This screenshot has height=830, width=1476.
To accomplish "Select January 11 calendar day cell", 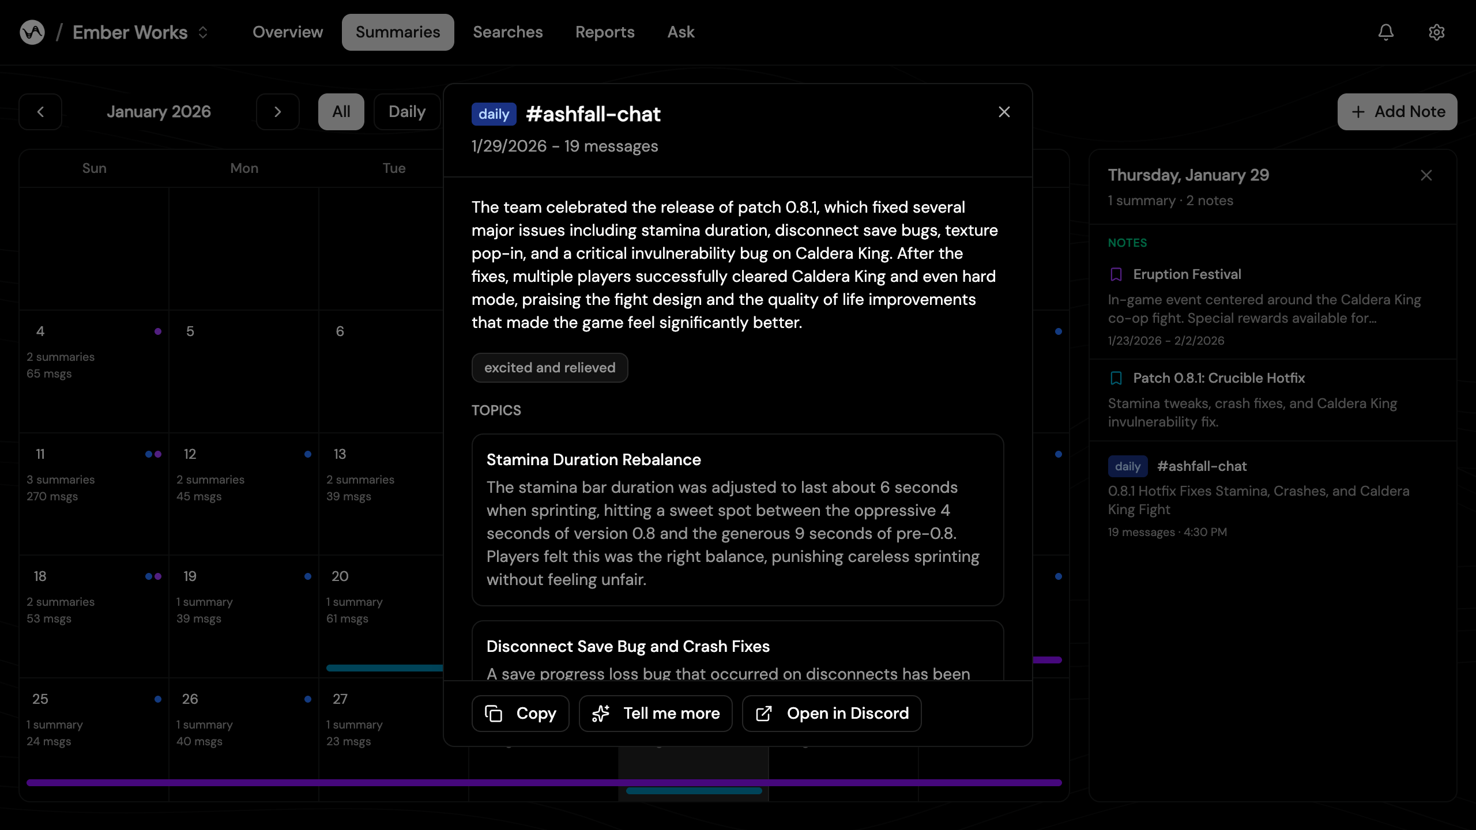I will pyautogui.click(x=94, y=494).
